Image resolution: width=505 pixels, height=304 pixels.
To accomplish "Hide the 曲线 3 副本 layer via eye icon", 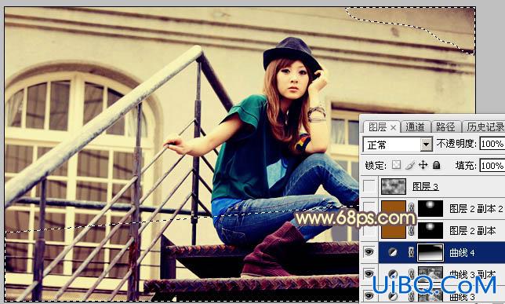I will tap(369, 274).
